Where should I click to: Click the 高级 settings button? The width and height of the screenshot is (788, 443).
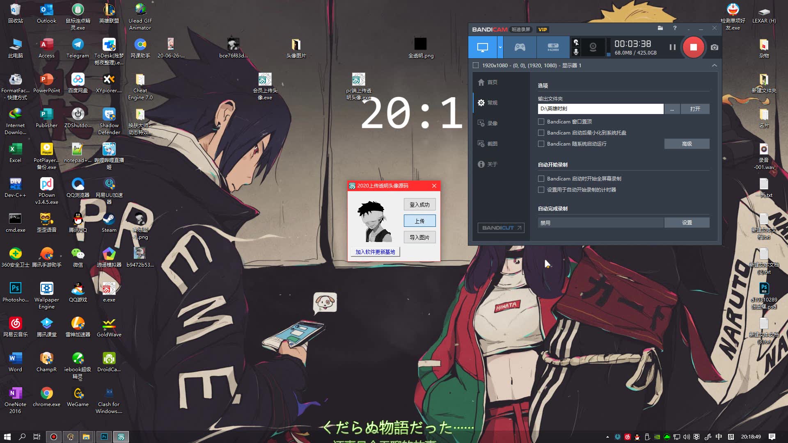[x=687, y=144]
